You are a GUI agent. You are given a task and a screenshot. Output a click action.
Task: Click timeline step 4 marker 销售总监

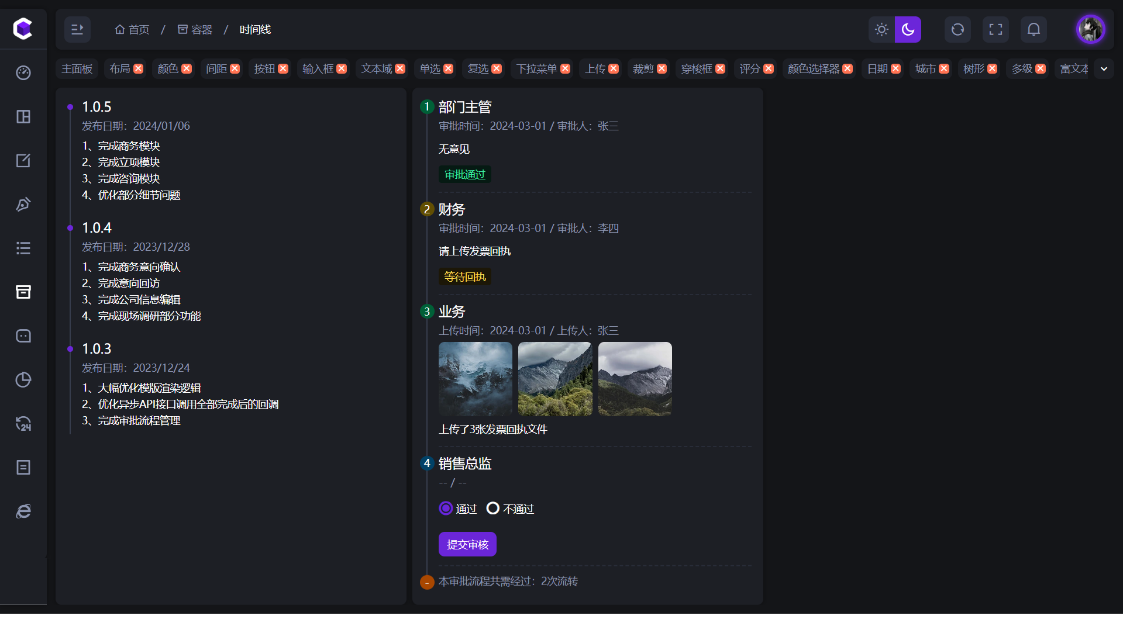427,463
